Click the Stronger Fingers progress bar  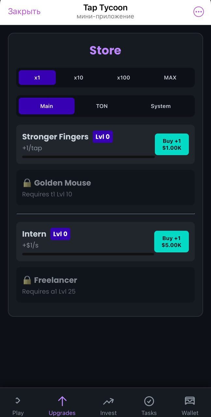tap(88, 157)
